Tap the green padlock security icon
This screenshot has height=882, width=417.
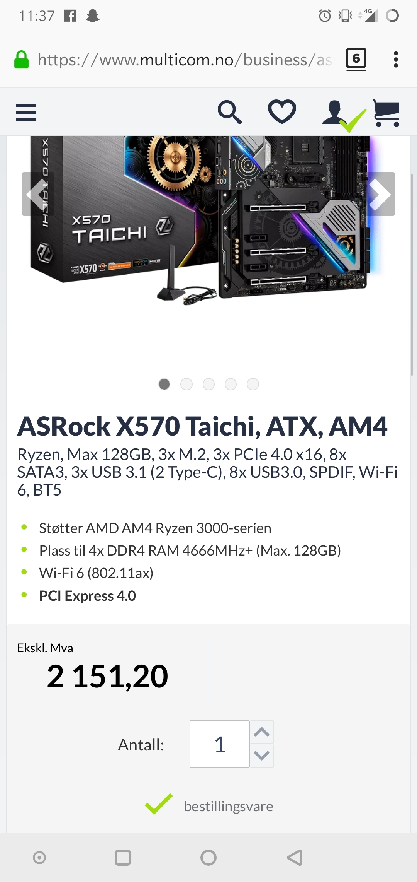click(21, 60)
